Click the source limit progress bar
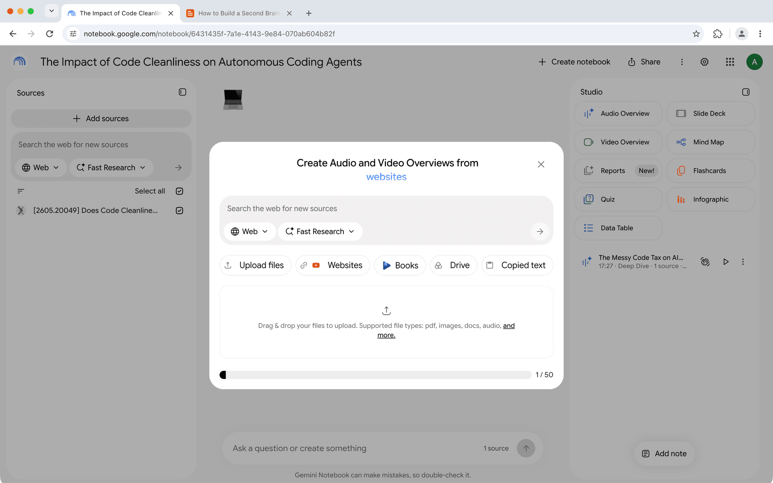 (375, 375)
